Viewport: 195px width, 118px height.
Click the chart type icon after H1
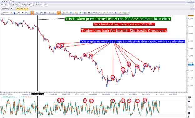[x=26, y=13]
